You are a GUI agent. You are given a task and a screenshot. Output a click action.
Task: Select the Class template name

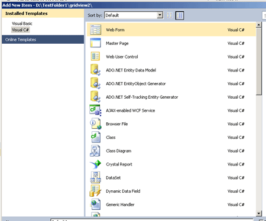(111, 137)
